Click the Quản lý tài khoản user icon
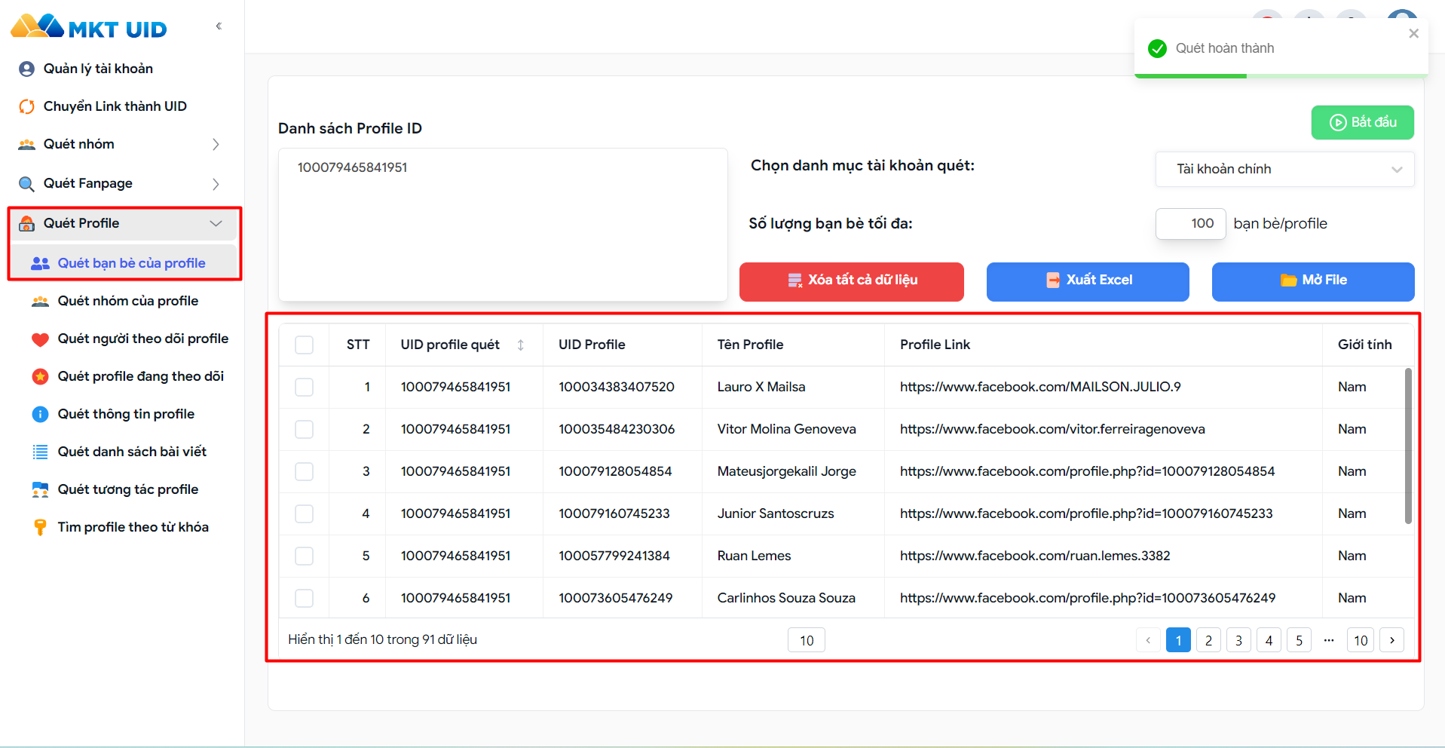Viewport: 1445px width, 748px height. tap(26, 69)
